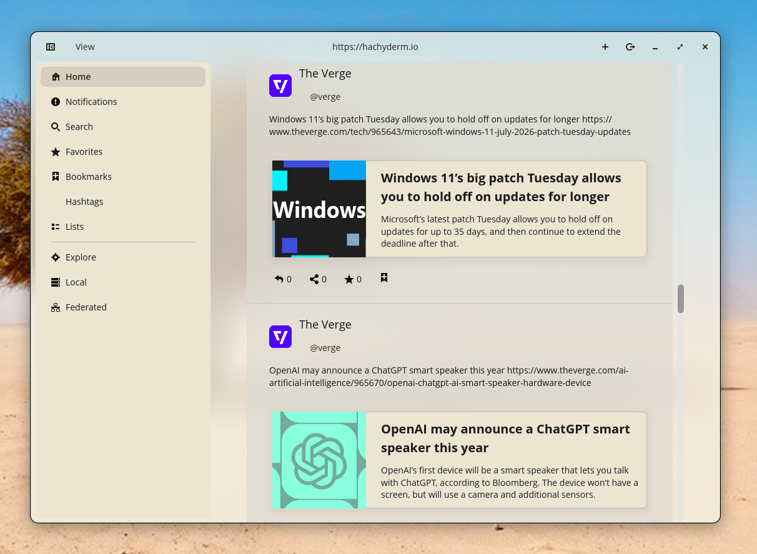Open The Verge name on OpenAI post
Image resolution: width=757 pixels, height=554 pixels.
click(x=325, y=324)
